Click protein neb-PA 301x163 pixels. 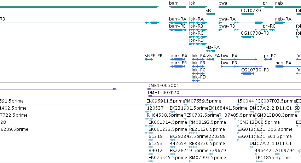pos(288,66)
